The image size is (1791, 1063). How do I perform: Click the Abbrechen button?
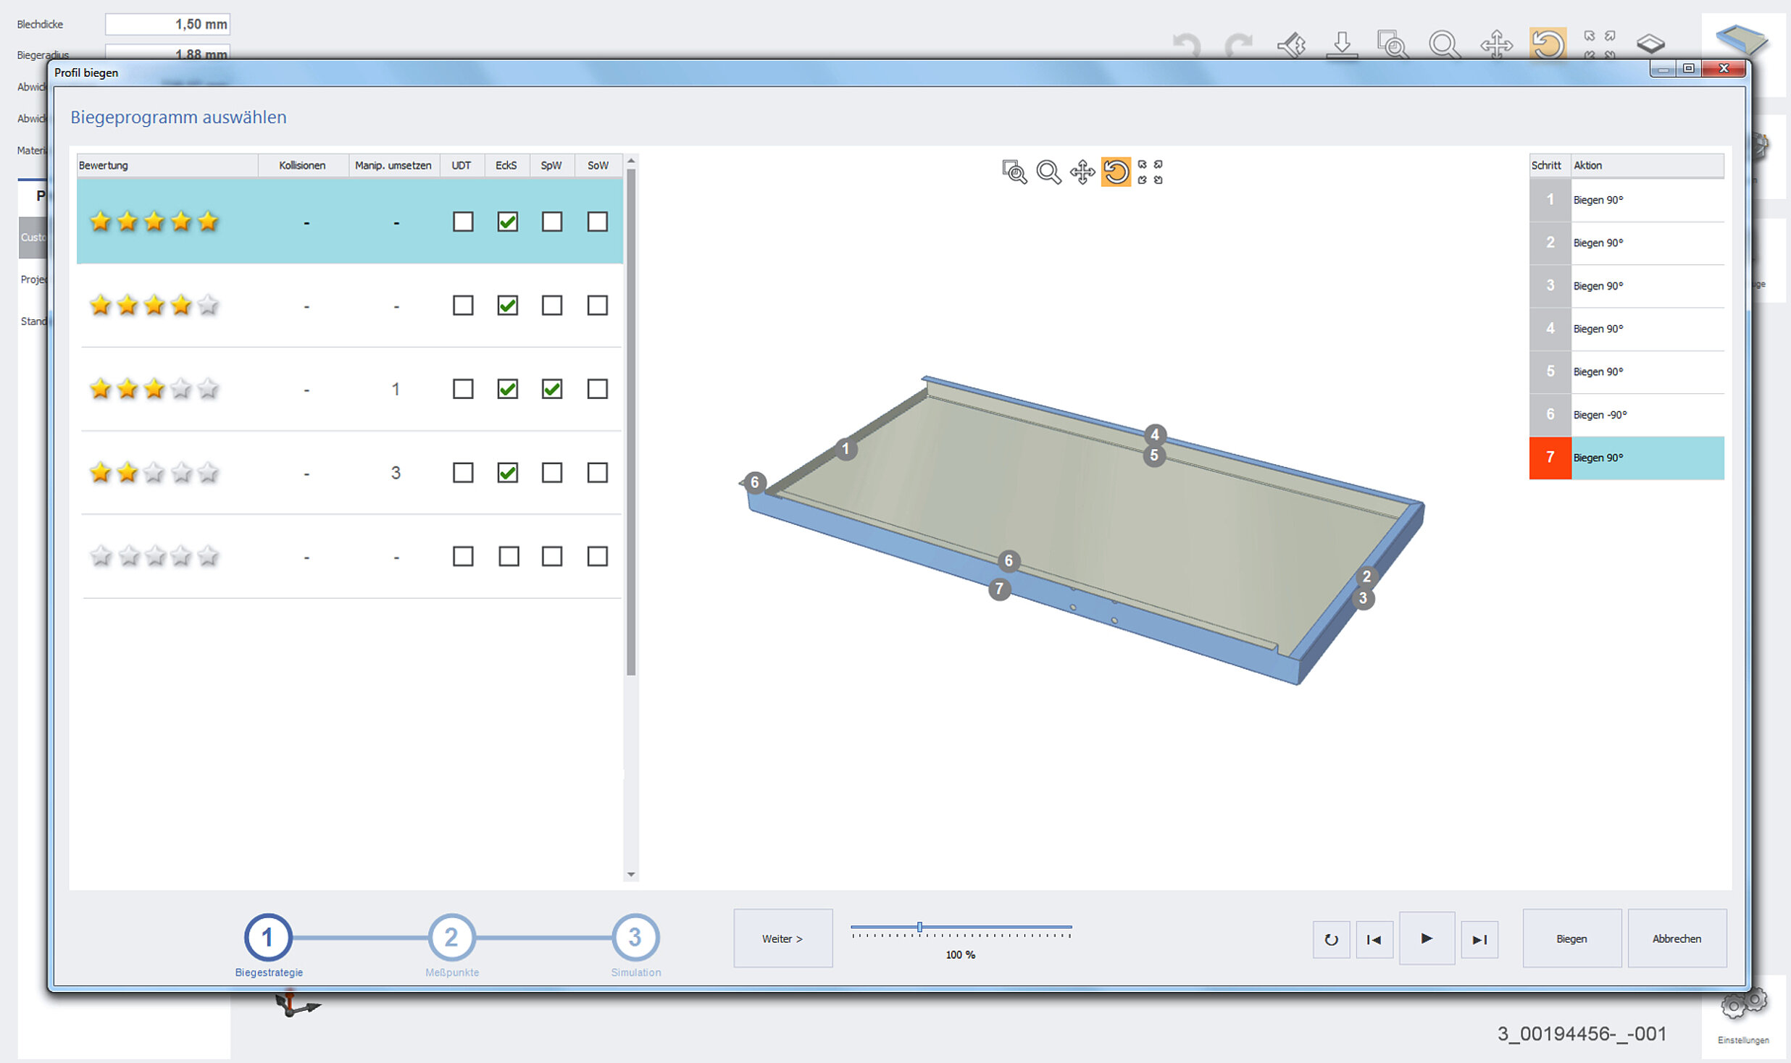(1677, 938)
